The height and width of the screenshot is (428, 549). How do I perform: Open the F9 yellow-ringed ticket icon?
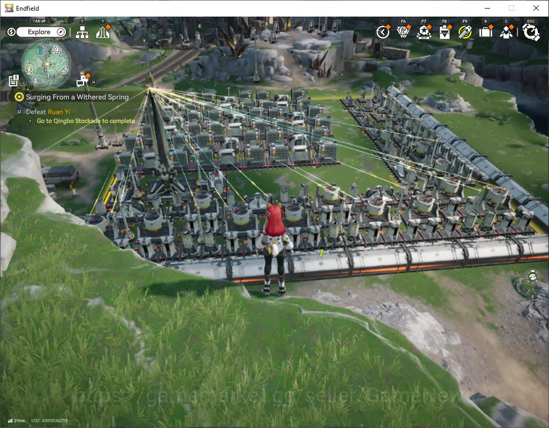click(x=465, y=33)
